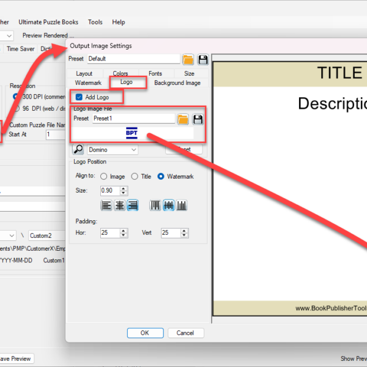Uncheck the Add Logo checkbox
This screenshot has width=367, height=367.
80,97
